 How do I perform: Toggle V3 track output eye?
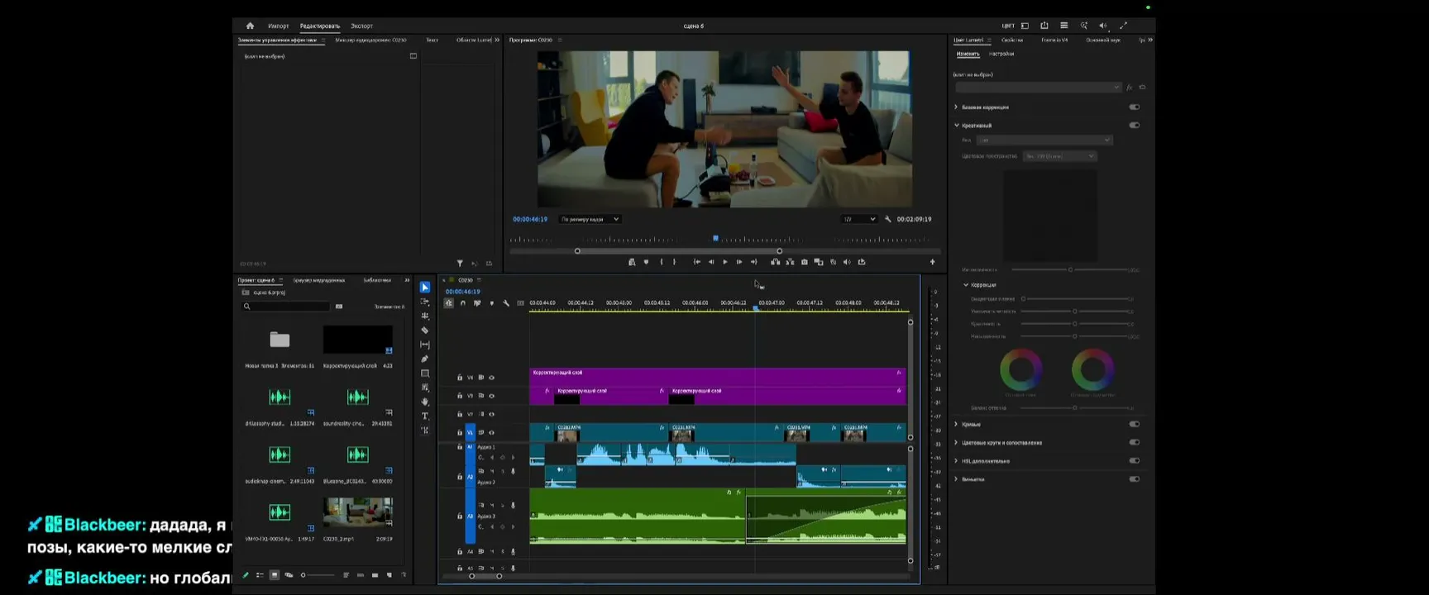491,396
